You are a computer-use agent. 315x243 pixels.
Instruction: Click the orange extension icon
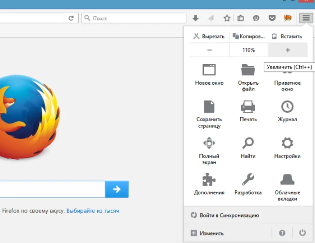tap(288, 18)
